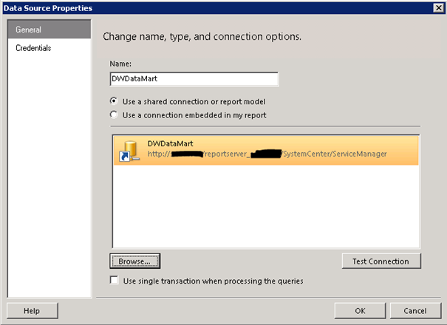
Task: Confirm the dialog with OK
Action: tap(360, 310)
